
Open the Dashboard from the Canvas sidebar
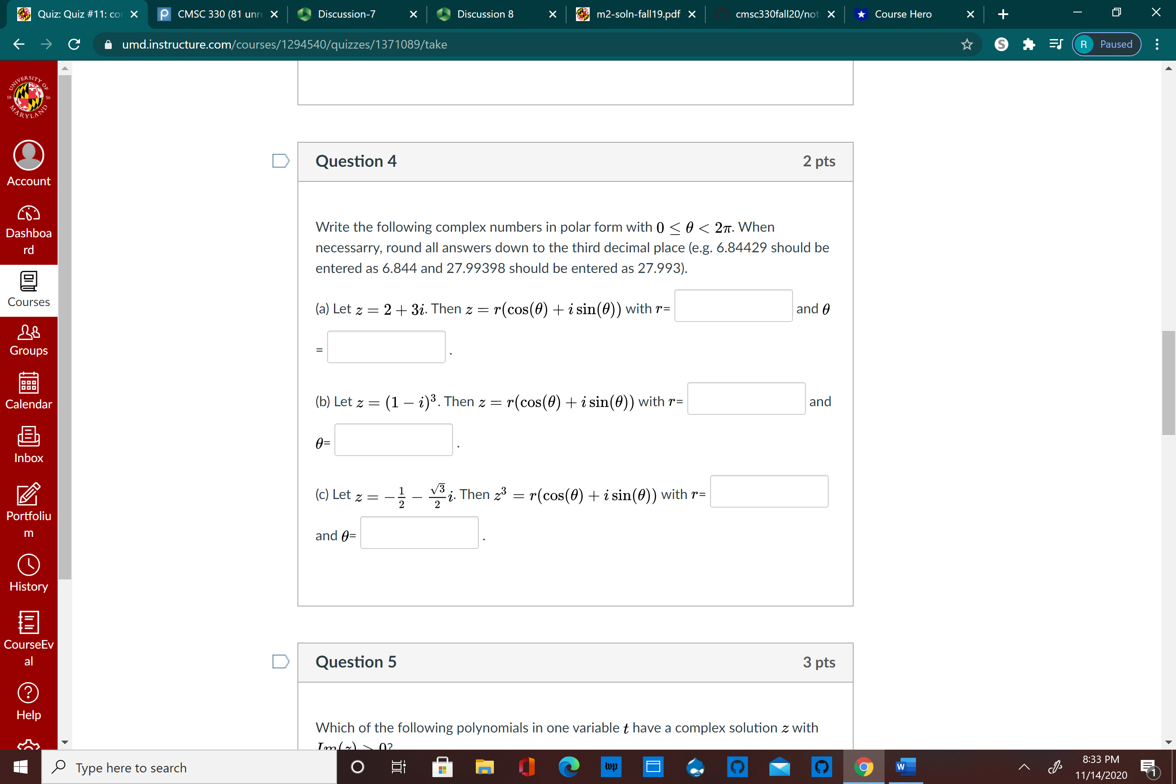click(x=28, y=230)
